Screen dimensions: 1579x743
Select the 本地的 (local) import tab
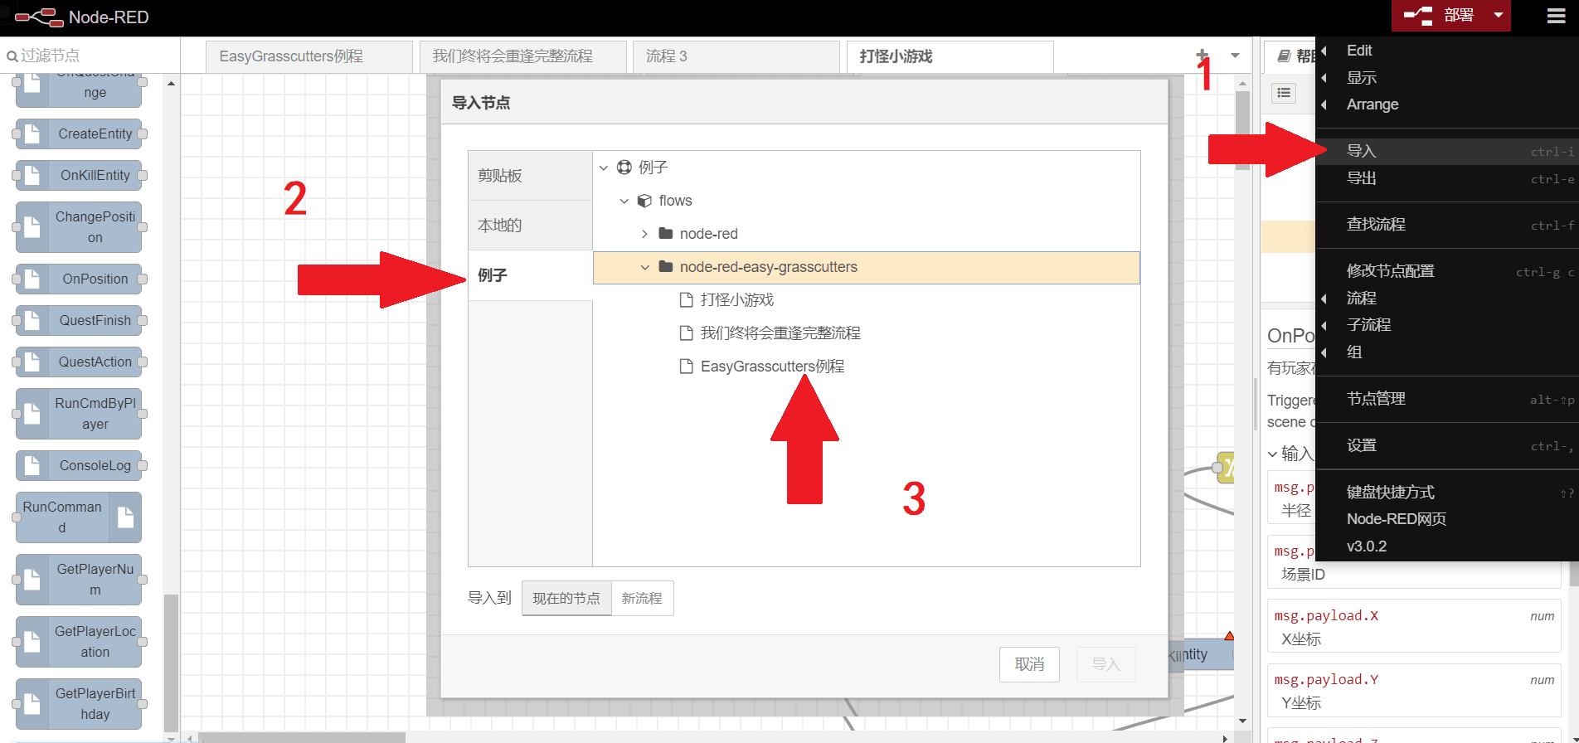pyautogui.click(x=530, y=226)
